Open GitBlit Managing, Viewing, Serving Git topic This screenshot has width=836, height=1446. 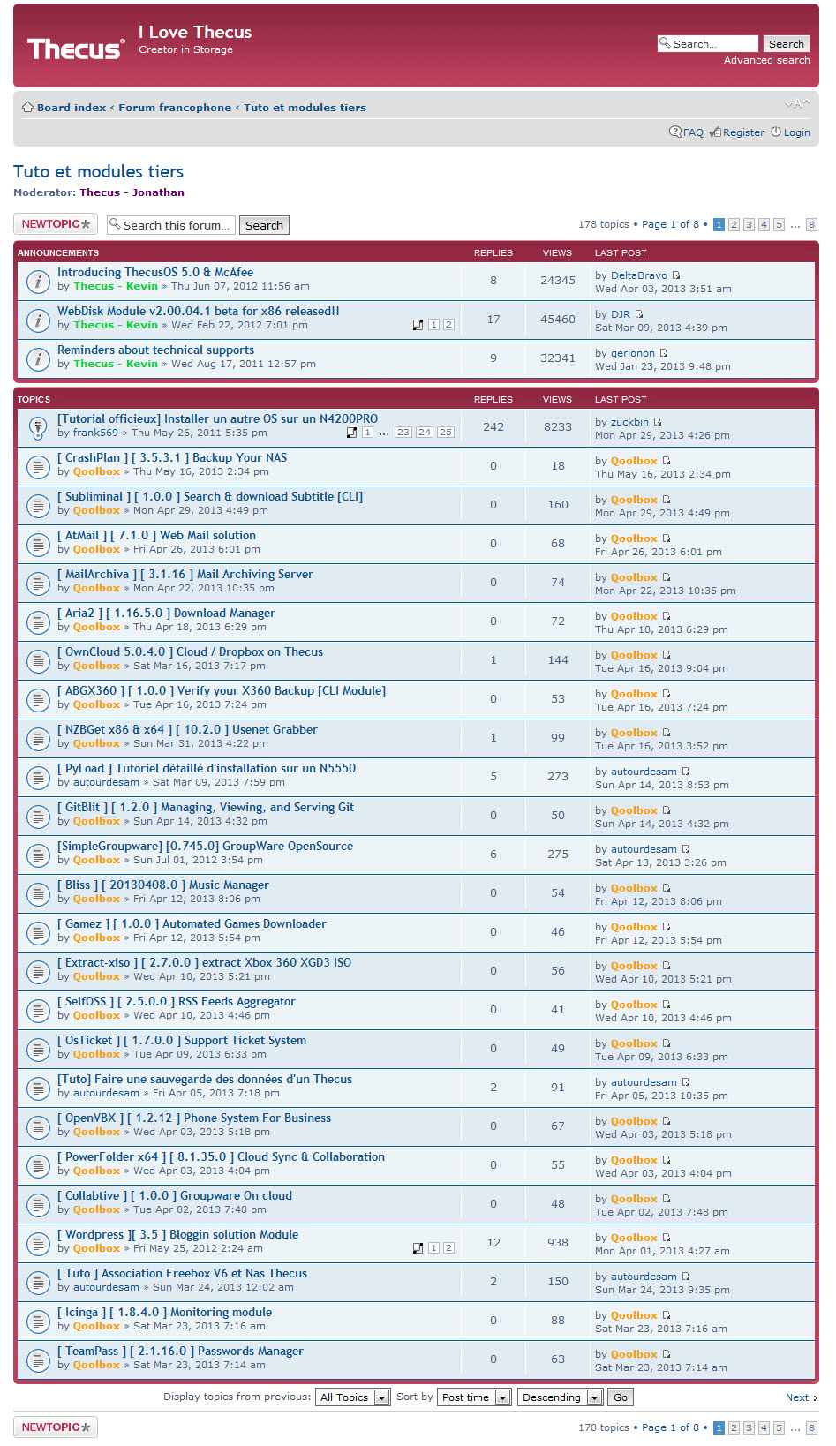pyautogui.click(x=206, y=808)
